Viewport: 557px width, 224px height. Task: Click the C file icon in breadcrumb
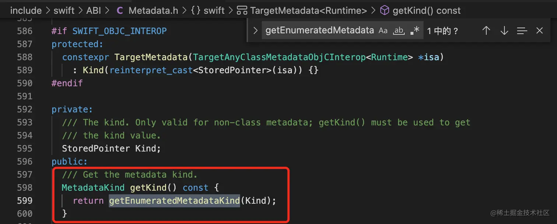pyautogui.click(x=120, y=11)
